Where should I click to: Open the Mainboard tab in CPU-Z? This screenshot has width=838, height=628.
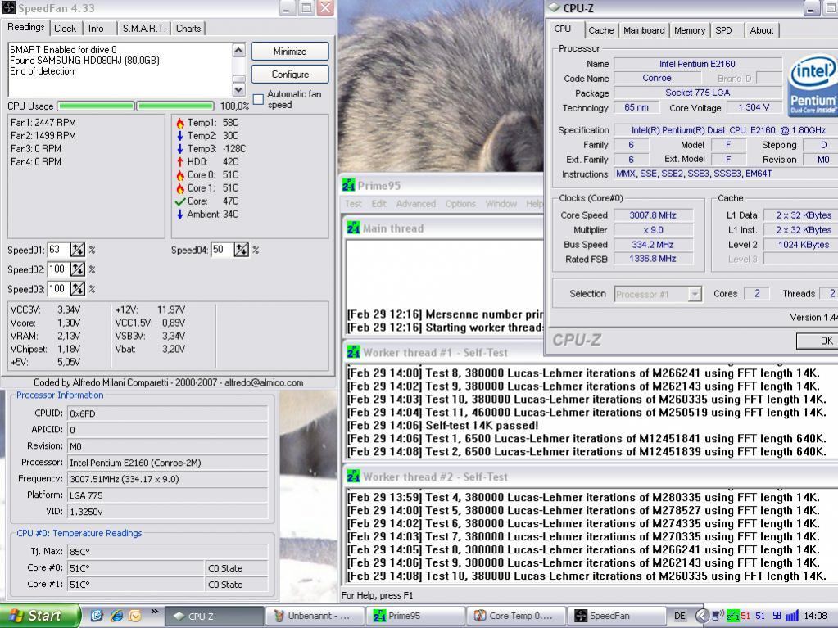644,30
